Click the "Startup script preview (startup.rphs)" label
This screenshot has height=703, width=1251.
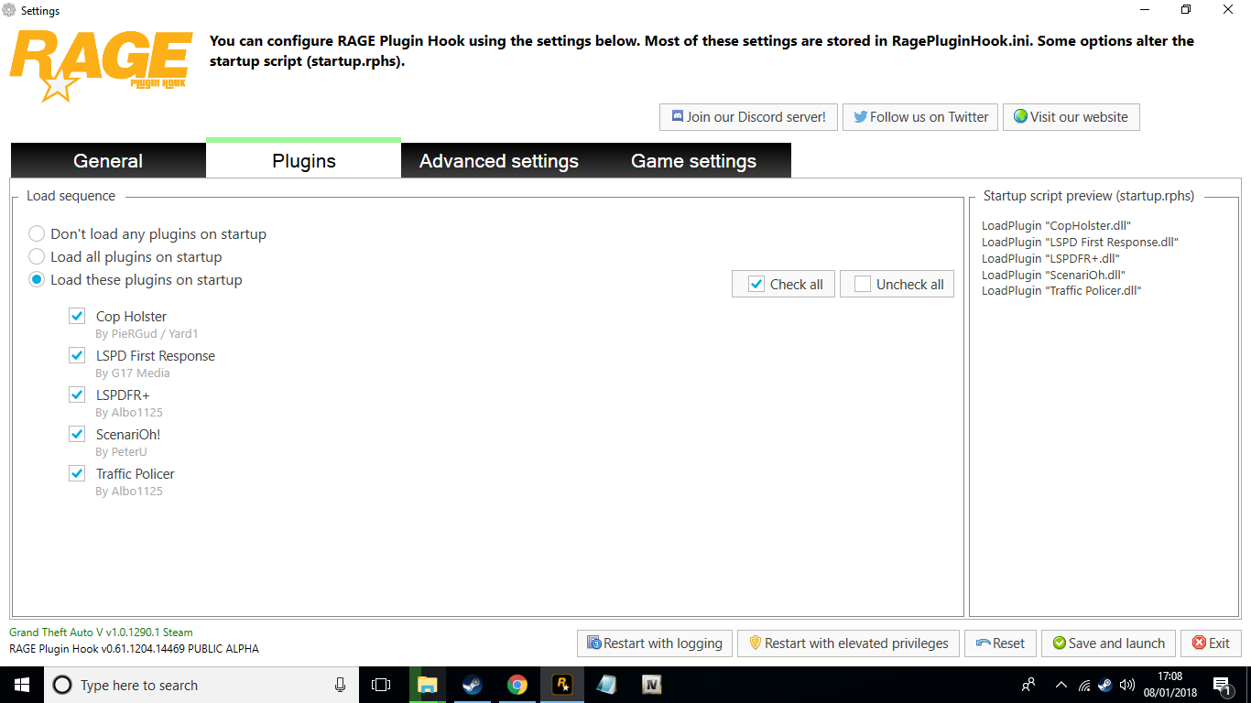(x=1089, y=196)
